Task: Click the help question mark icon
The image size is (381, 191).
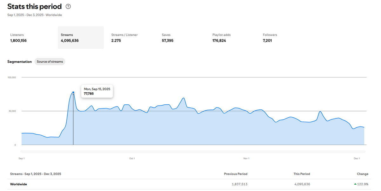Action: (x=68, y=7)
